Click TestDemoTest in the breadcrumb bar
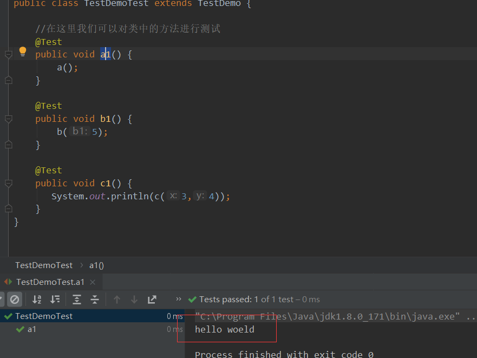This screenshot has width=477, height=358. point(44,265)
